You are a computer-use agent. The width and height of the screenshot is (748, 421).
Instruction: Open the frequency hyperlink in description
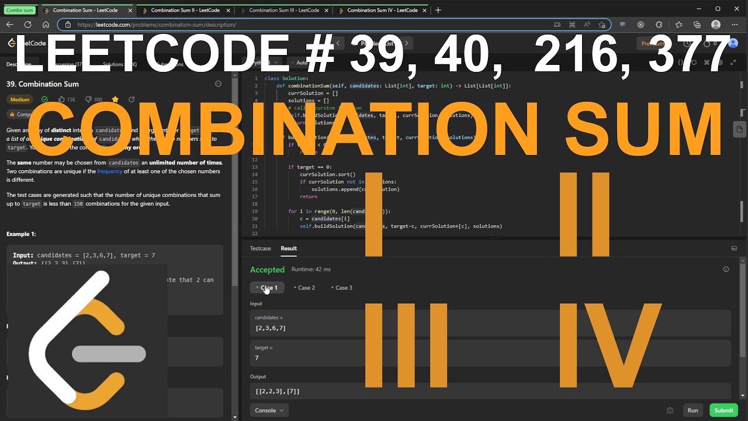coord(110,171)
